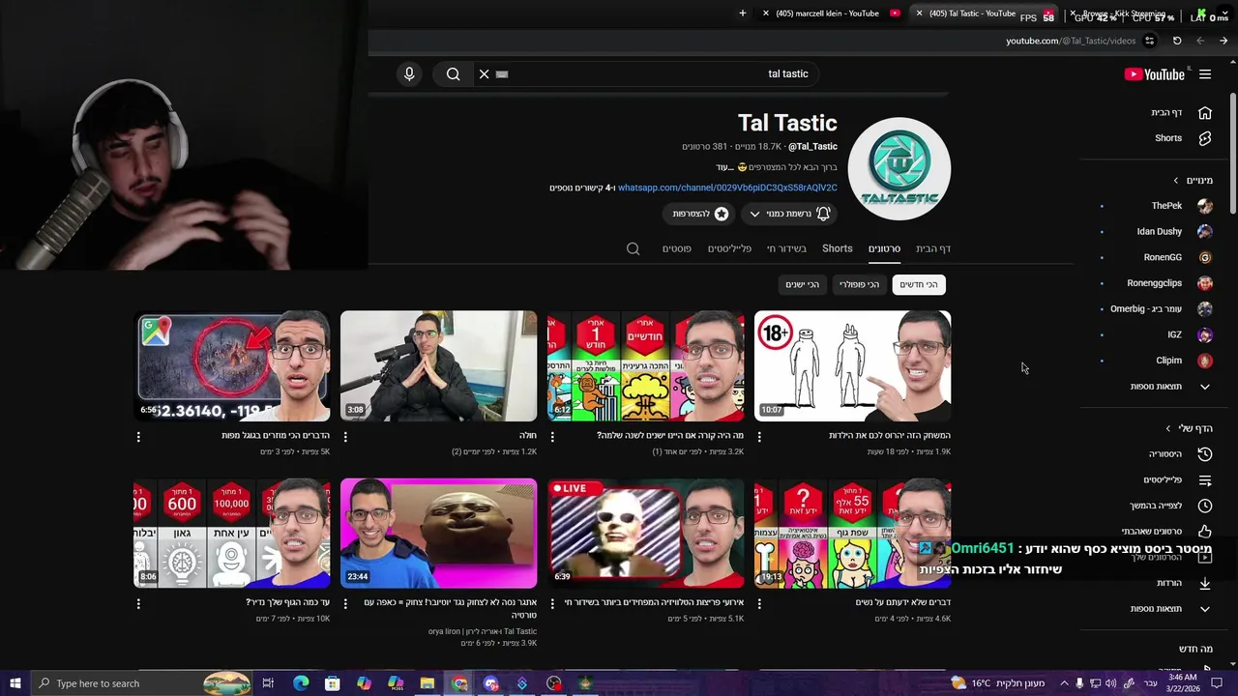
Task: Open options menu for מה היה קורה video
Action: pyautogui.click(x=552, y=437)
